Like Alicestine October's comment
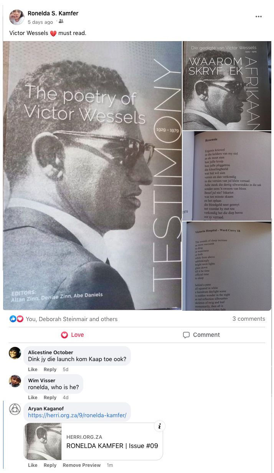 click(33, 370)
